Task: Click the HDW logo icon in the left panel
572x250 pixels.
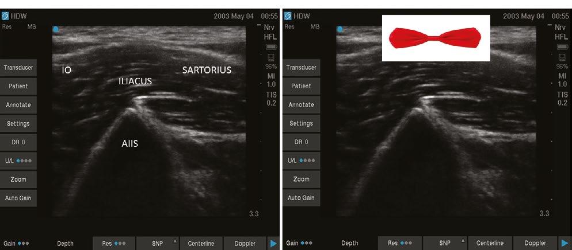Action: tap(6, 16)
